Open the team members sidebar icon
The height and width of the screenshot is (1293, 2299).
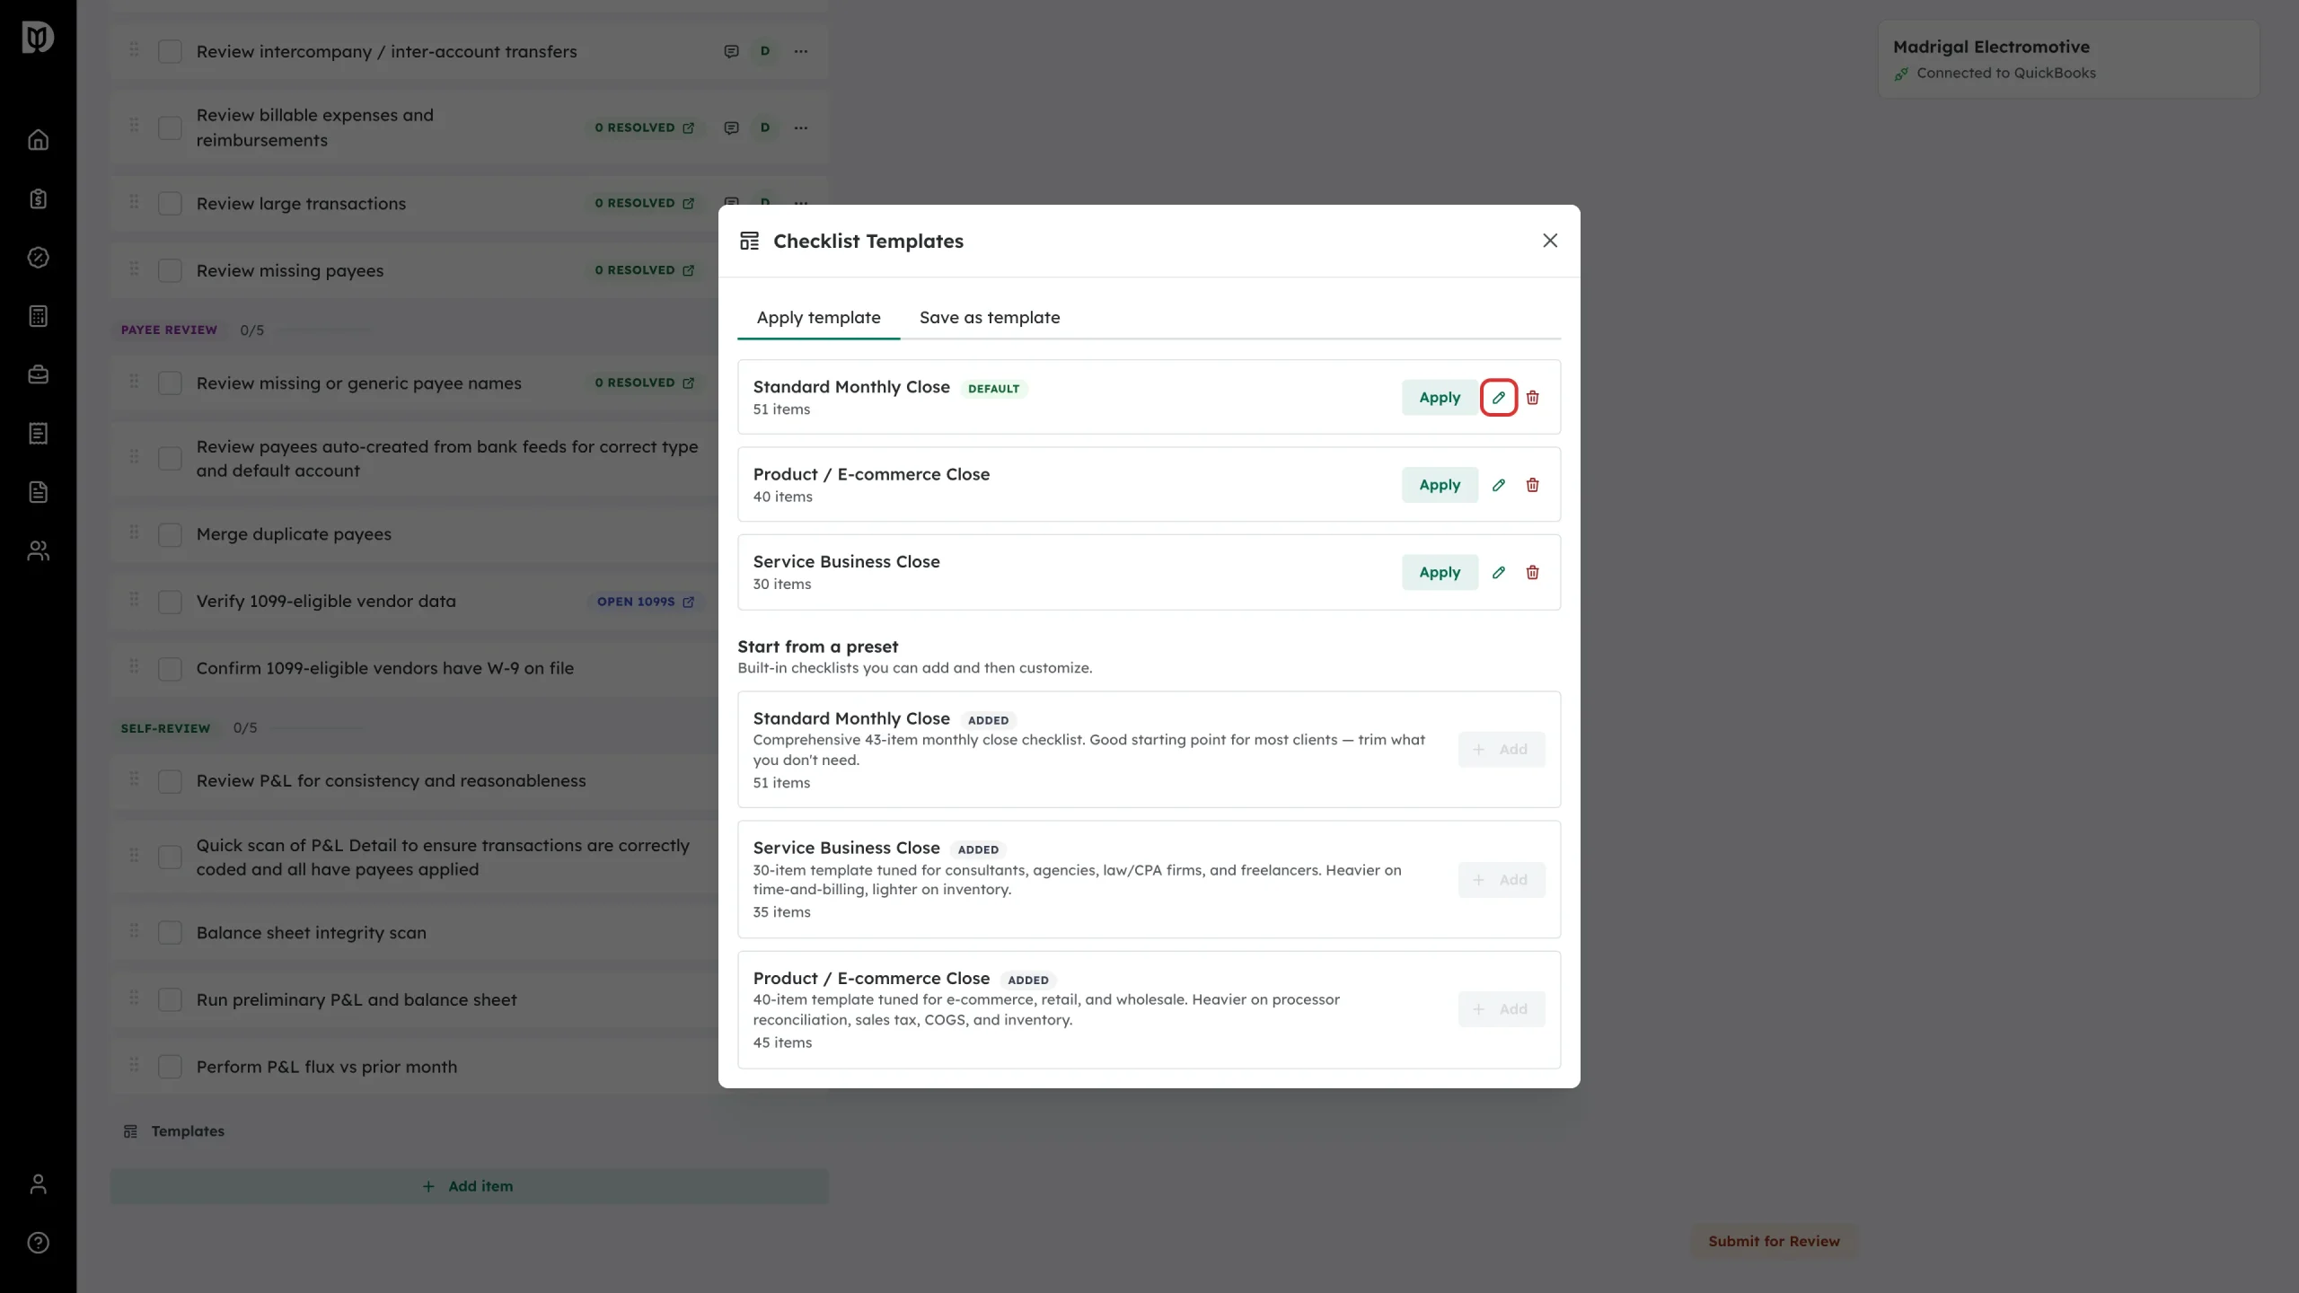pos(38,550)
